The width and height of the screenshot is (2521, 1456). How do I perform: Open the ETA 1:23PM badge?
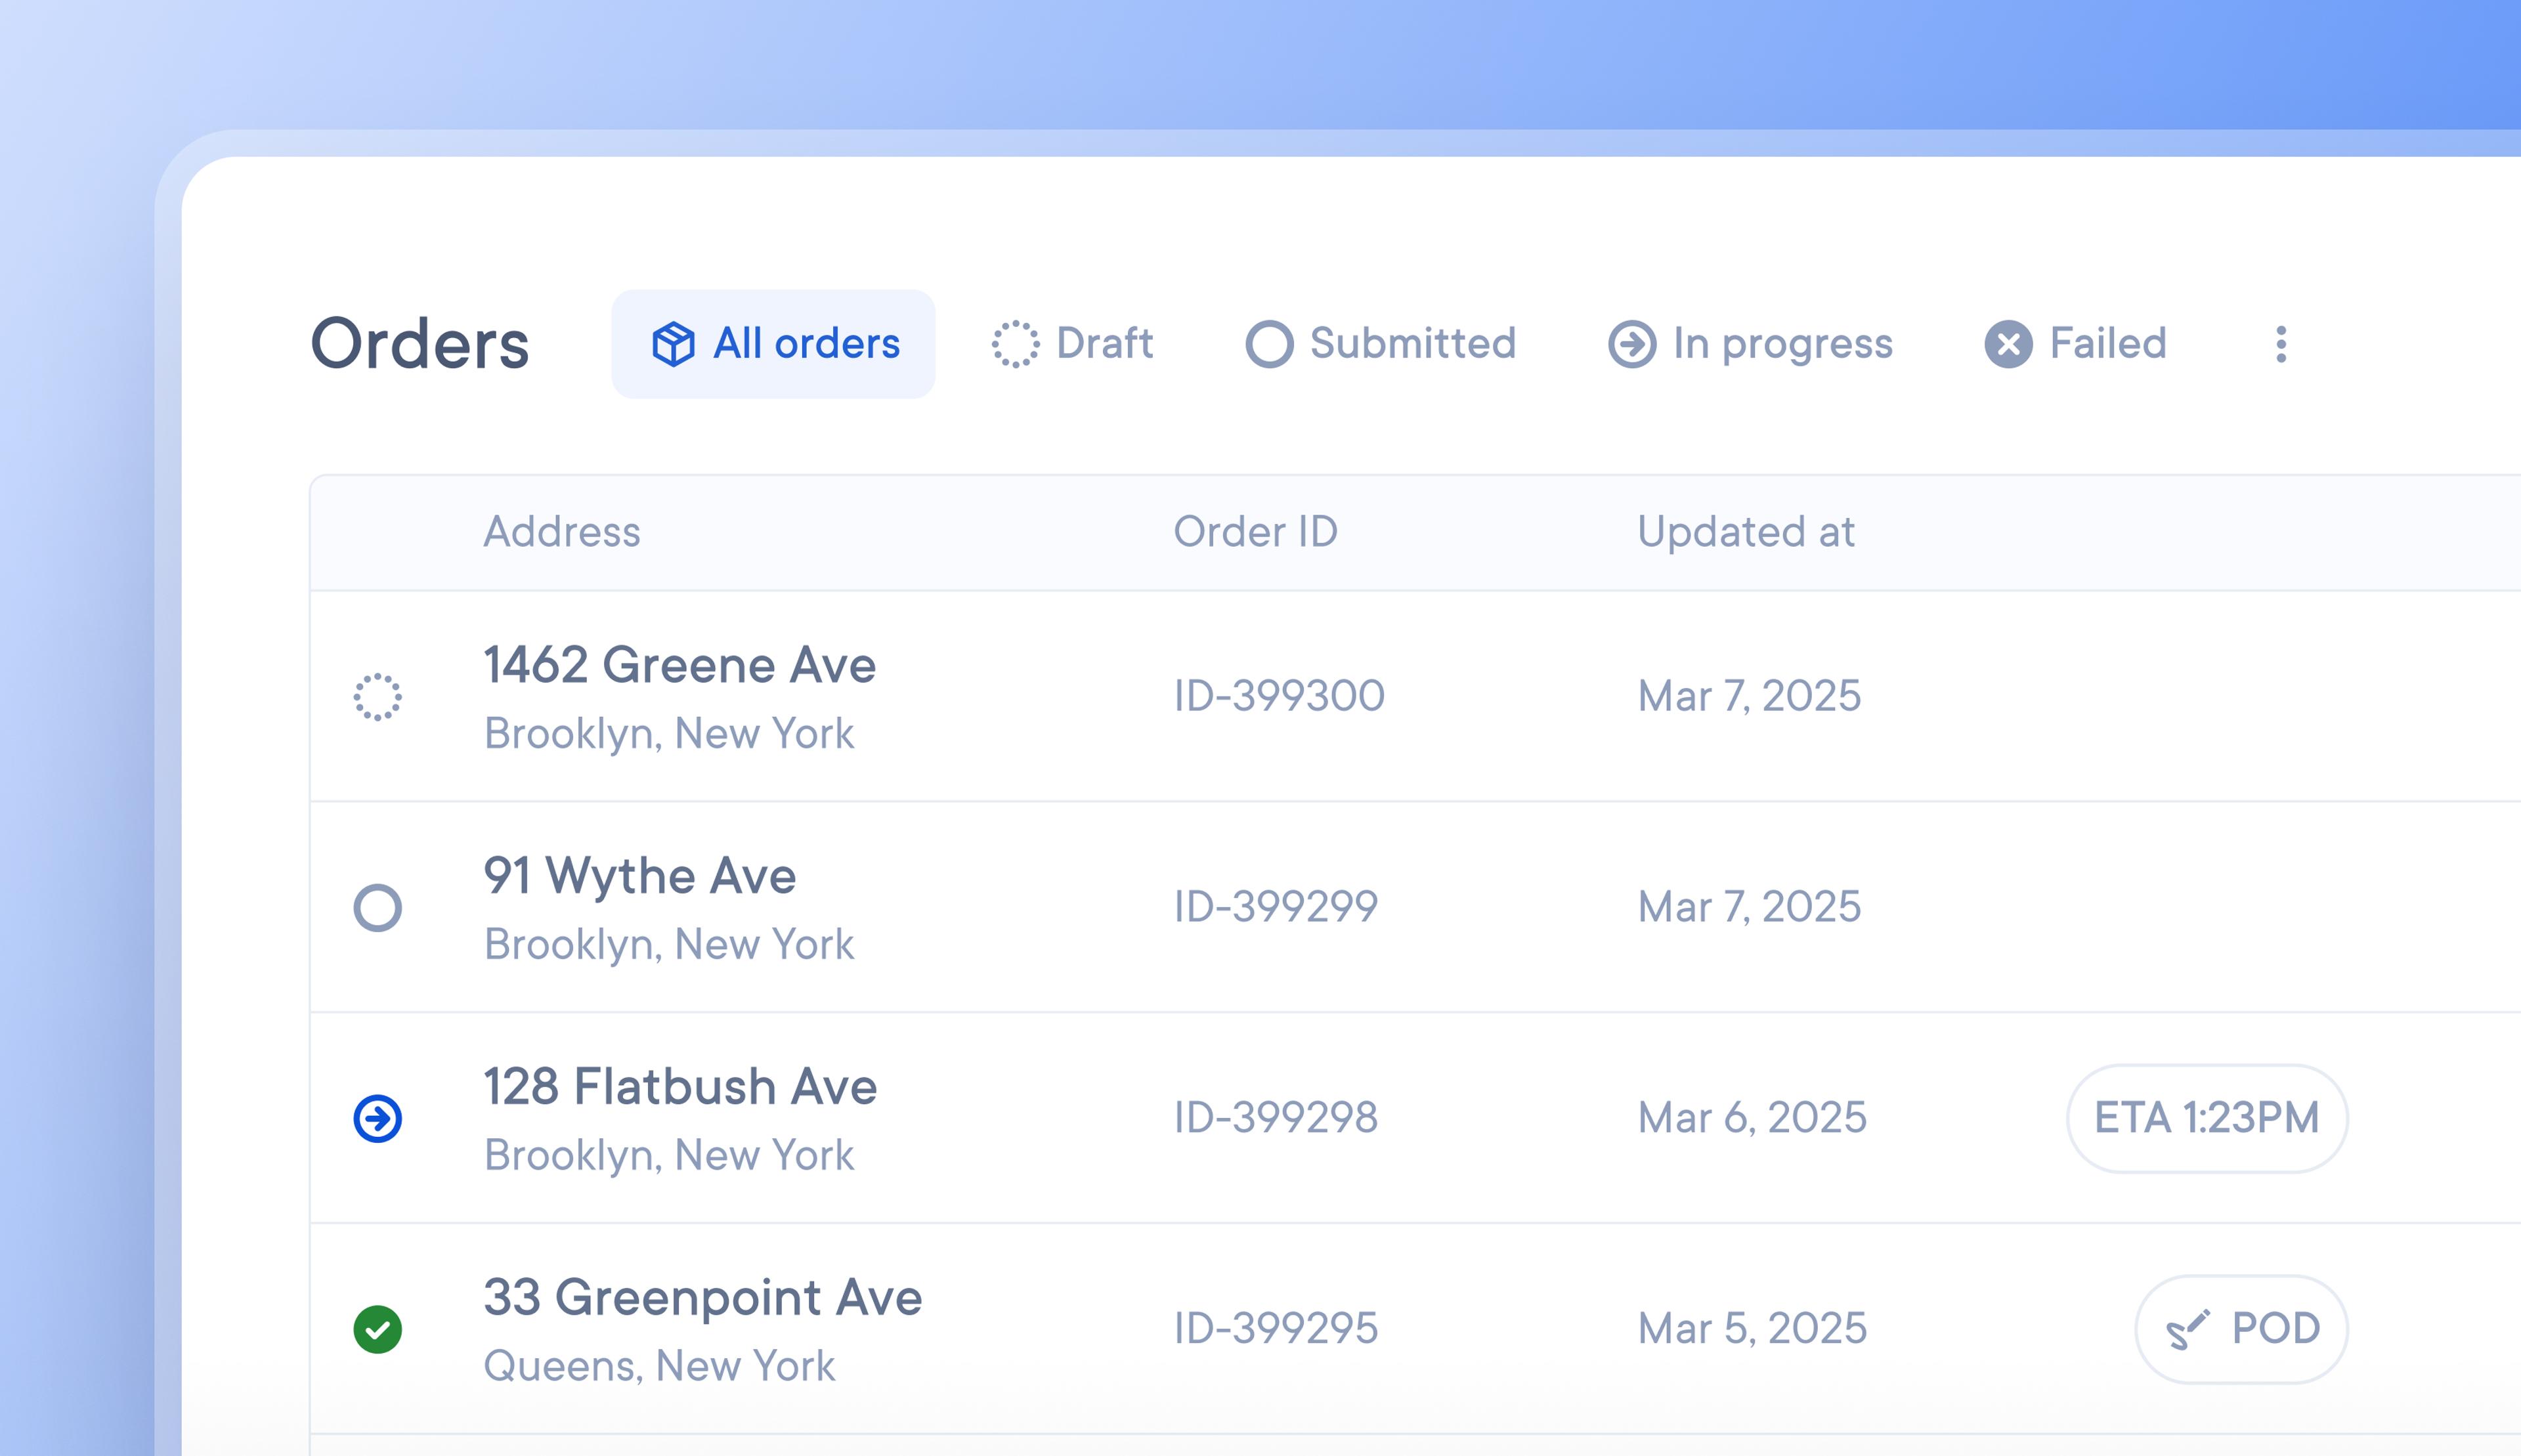(2207, 1118)
